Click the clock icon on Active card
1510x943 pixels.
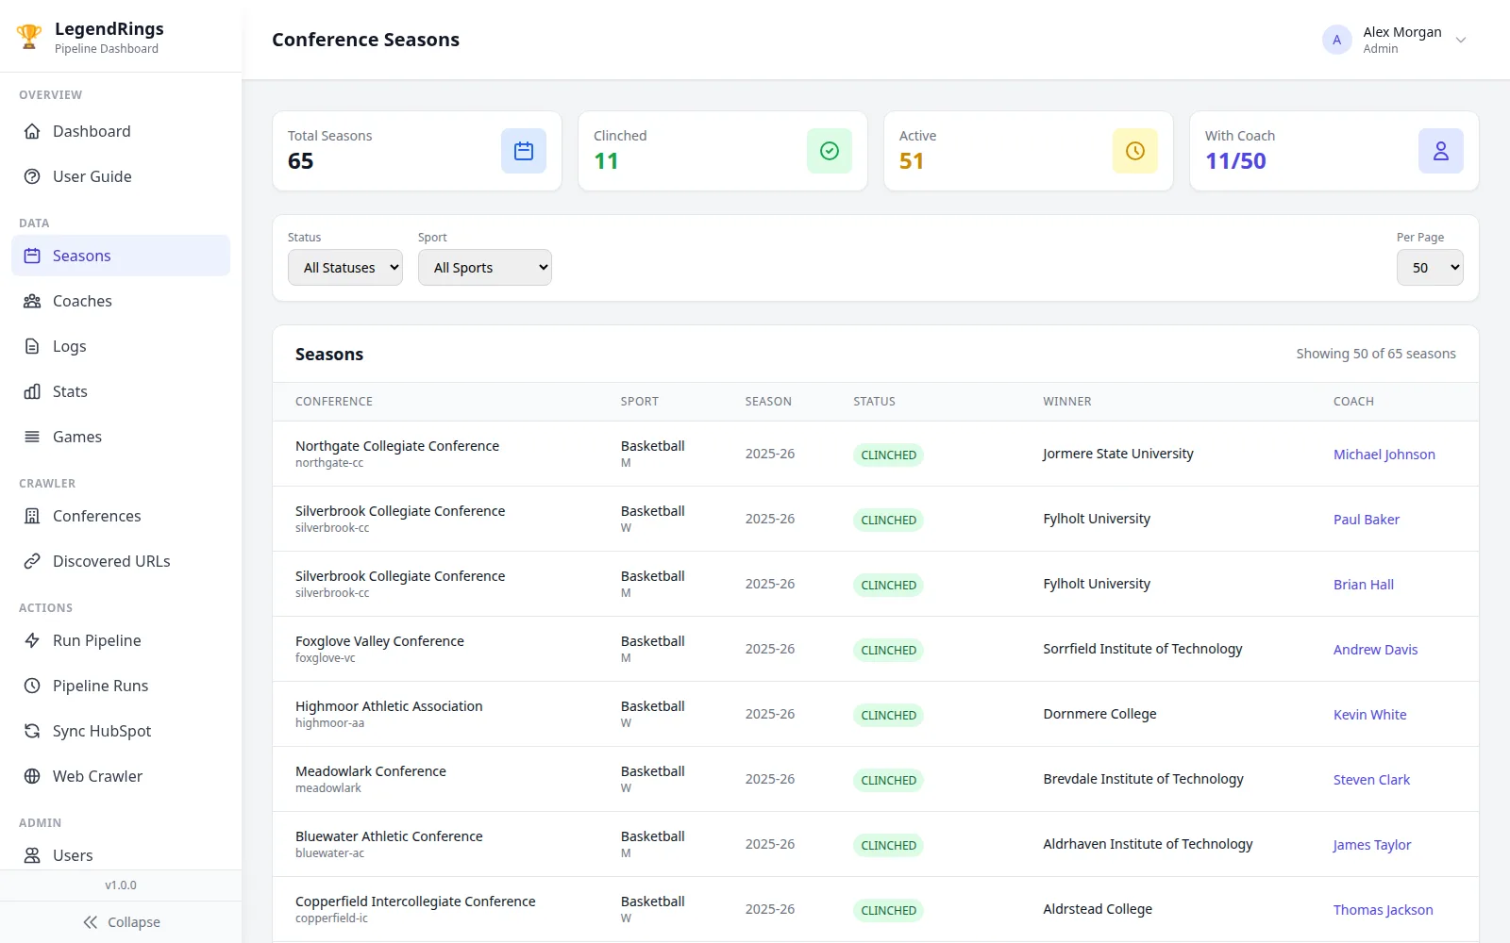tap(1135, 151)
